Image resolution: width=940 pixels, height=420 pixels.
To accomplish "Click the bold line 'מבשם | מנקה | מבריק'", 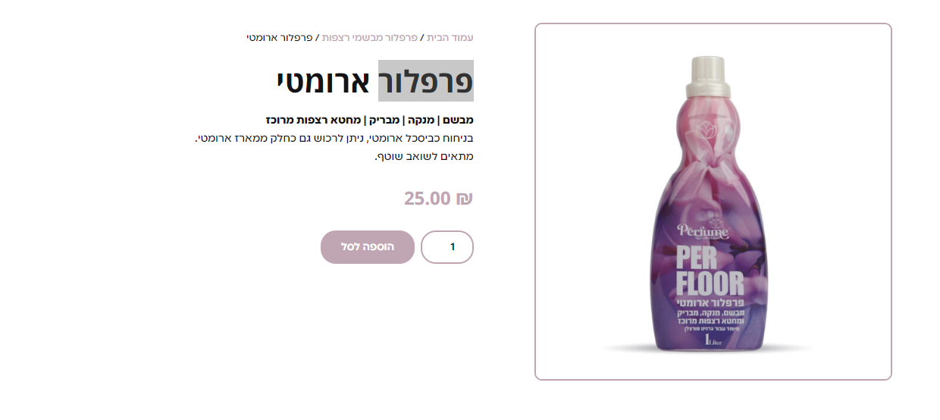I will [x=421, y=120].
